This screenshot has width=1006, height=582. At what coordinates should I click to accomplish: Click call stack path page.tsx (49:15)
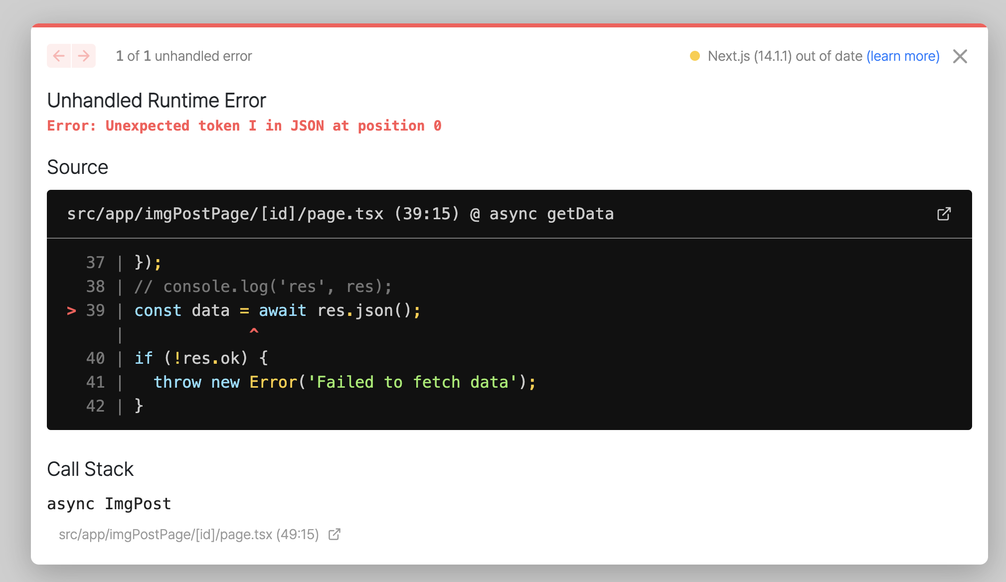tap(188, 534)
